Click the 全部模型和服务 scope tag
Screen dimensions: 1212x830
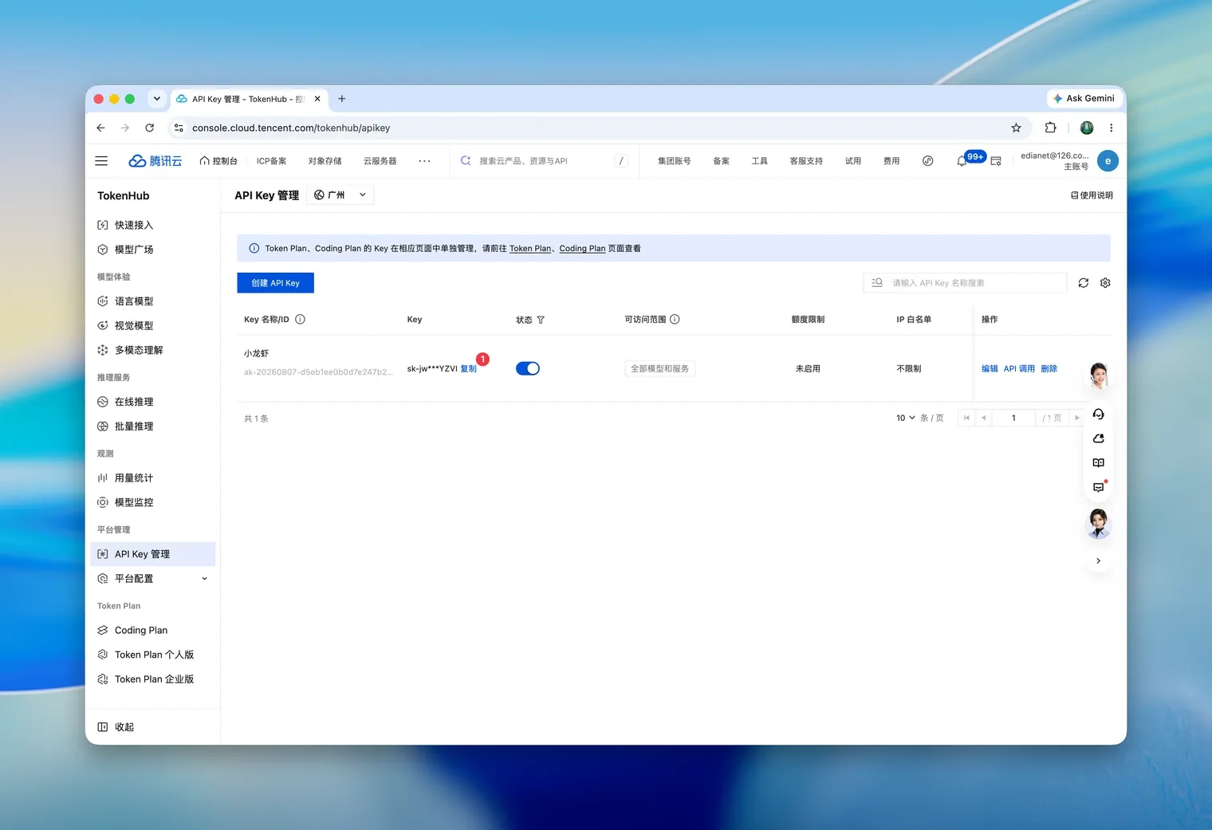click(660, 369)
